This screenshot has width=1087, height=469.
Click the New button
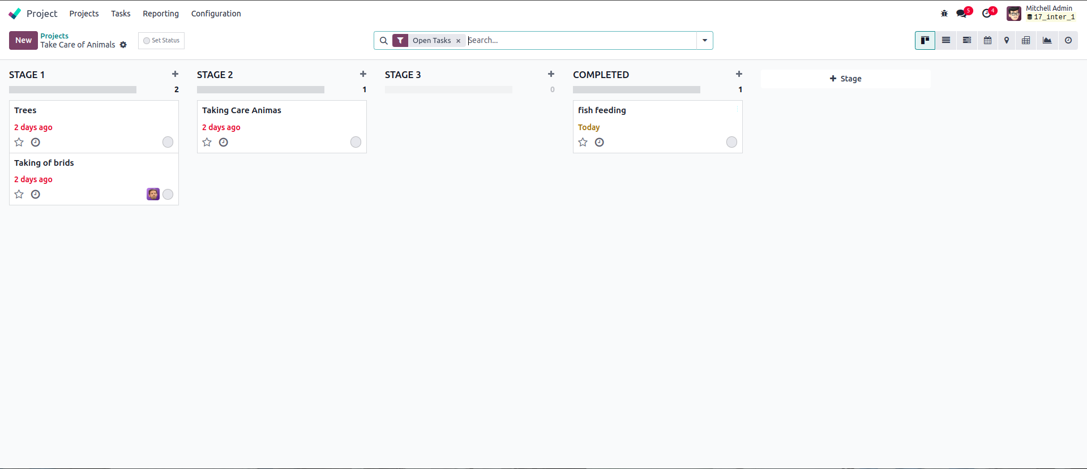click(23, 40)
